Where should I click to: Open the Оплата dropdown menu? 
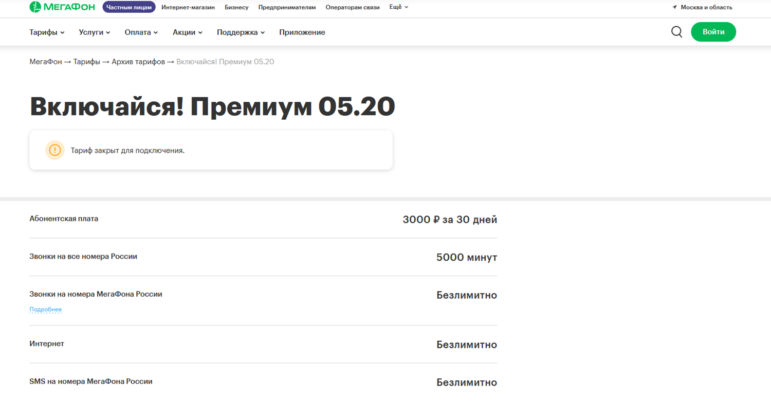tap(141, 32)
